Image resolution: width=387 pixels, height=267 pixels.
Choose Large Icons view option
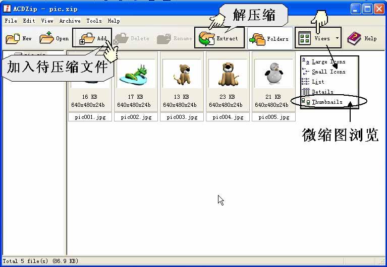(328, 61)
